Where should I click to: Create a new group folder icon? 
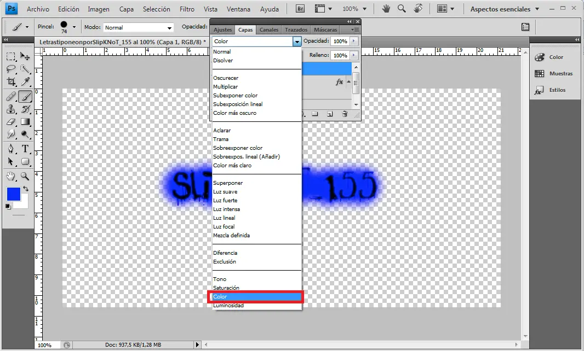pos(315,114)
